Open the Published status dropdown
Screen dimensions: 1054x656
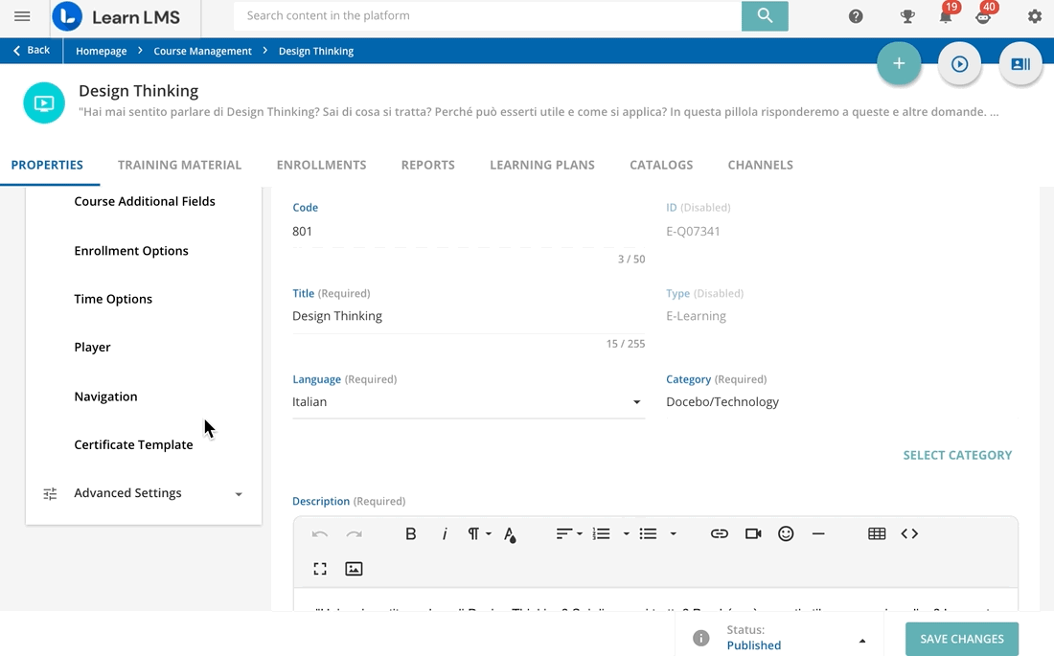click(x=796, y=638)
